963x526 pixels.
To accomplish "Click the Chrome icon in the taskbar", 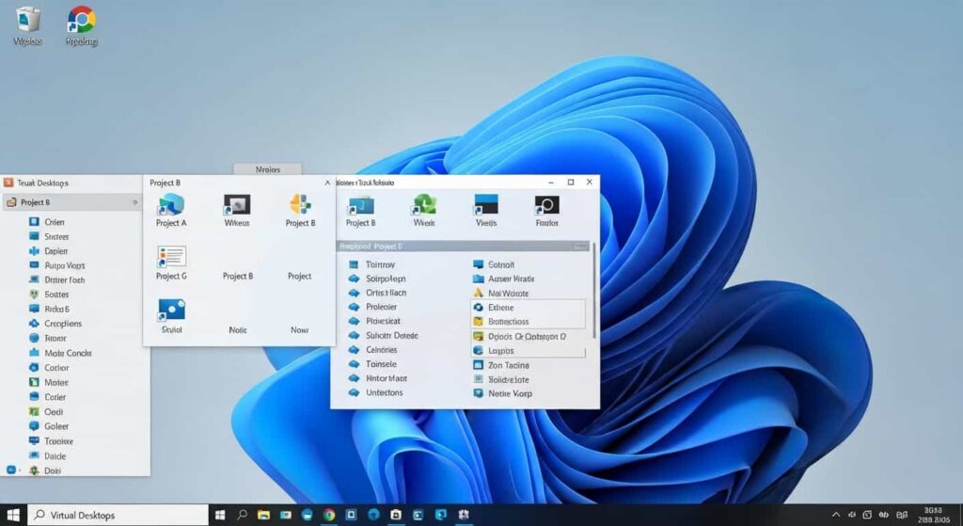I will [329, 515].
